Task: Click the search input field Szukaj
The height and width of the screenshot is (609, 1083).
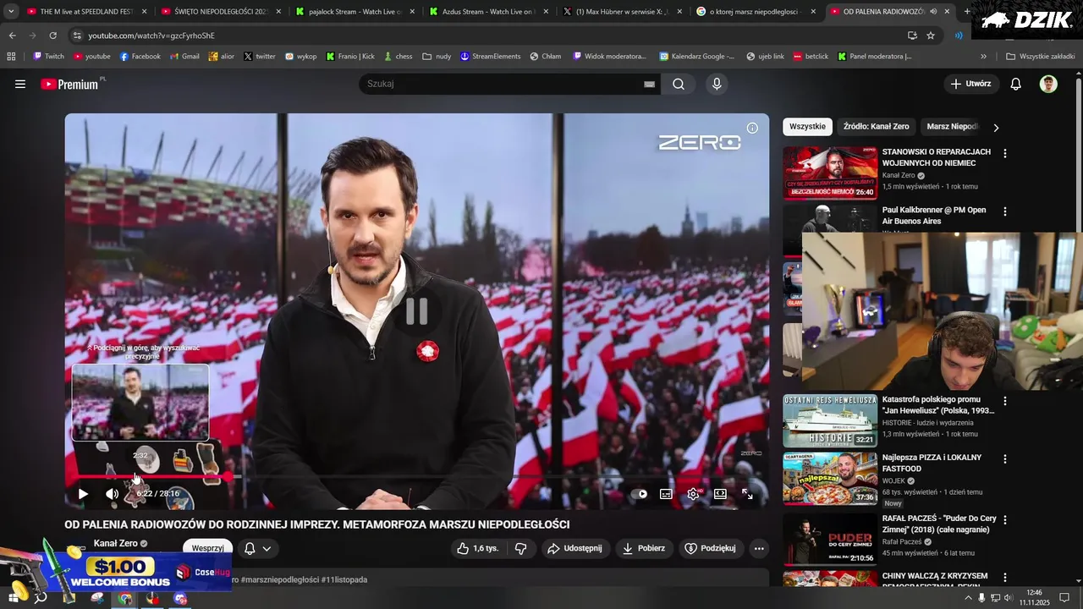Action: tap(503, 84)
